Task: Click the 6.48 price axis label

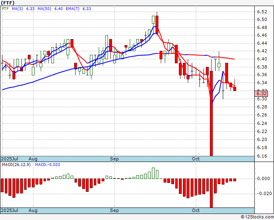Action: point(262,27)
